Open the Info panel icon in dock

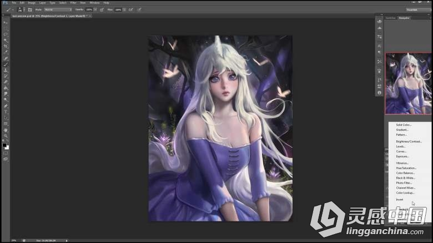point(379,93)
